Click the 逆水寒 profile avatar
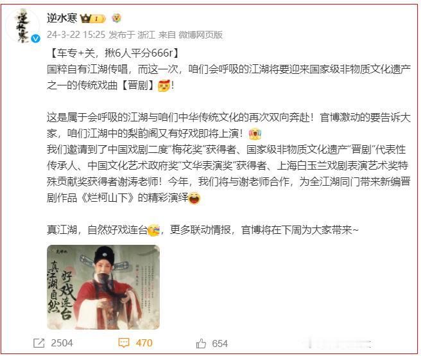The width and height of the screenshot is (421, 356). pyautogui.click(x=23, y=26)
